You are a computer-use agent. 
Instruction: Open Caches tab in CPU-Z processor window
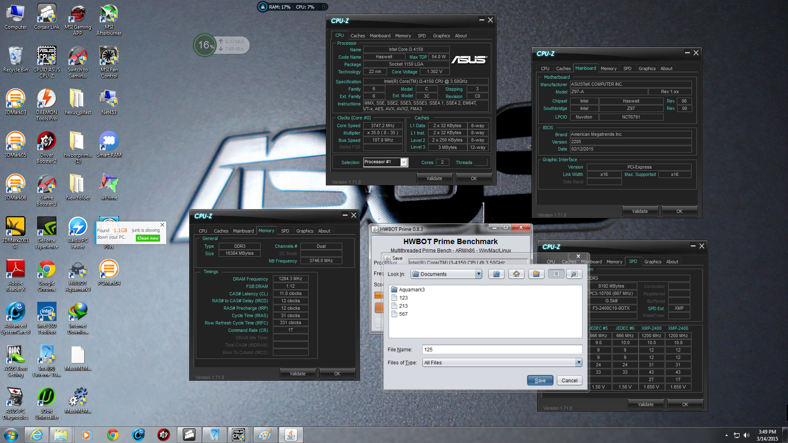pos(357,36)
